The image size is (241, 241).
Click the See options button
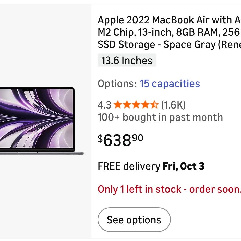134,220
